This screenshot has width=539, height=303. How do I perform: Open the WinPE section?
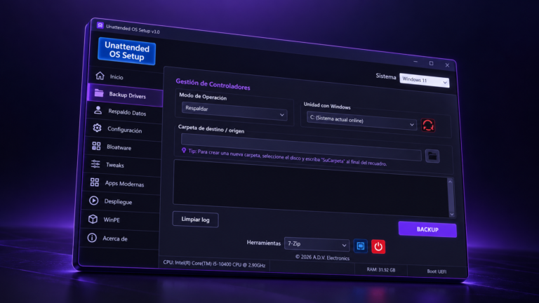tap(119, 220)
